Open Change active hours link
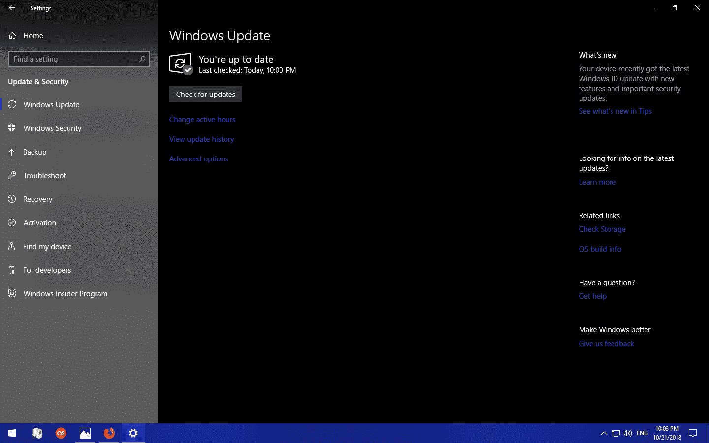Image resolution: width=709 pixels, height=443 pixels. [x=202, y=119]
